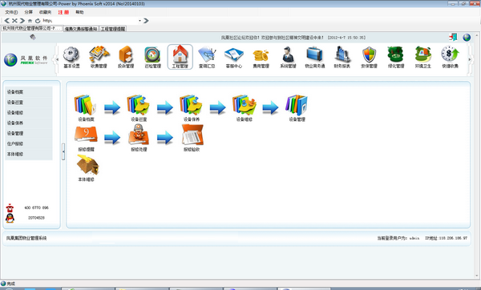
Task: Select 本体维修 in the sidebar list
Action: (29, 154)
